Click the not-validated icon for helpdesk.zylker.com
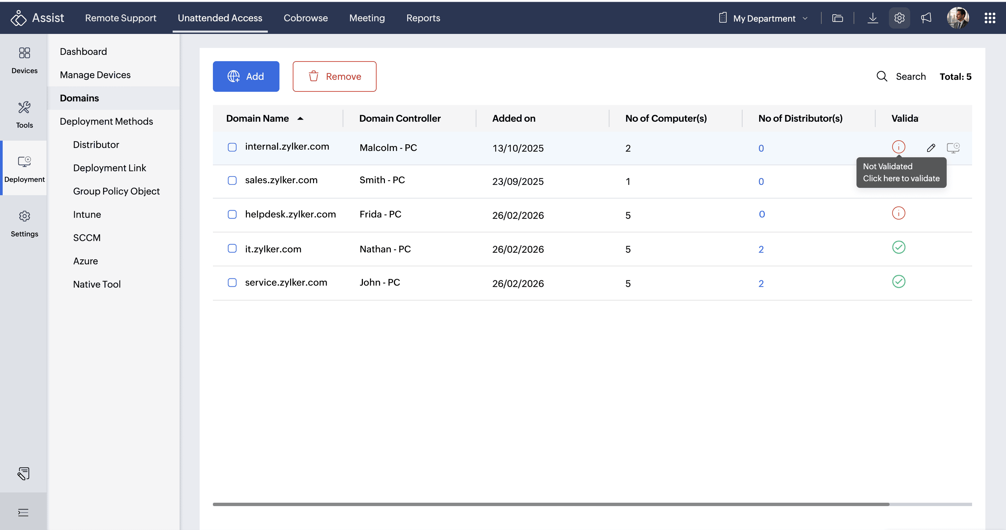Image resolution: width=1006 pixels, height=530 pixels. (x=898, y=213)
